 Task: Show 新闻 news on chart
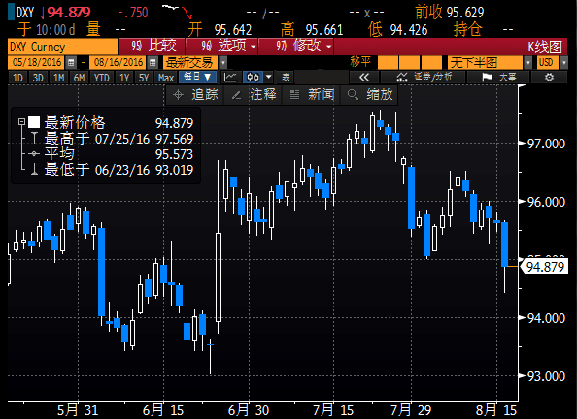[312, 95]
